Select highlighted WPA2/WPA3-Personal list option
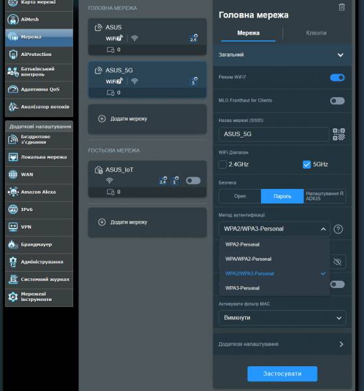The height and width of the screenshot is (391, 364). [x=274, y=274]
